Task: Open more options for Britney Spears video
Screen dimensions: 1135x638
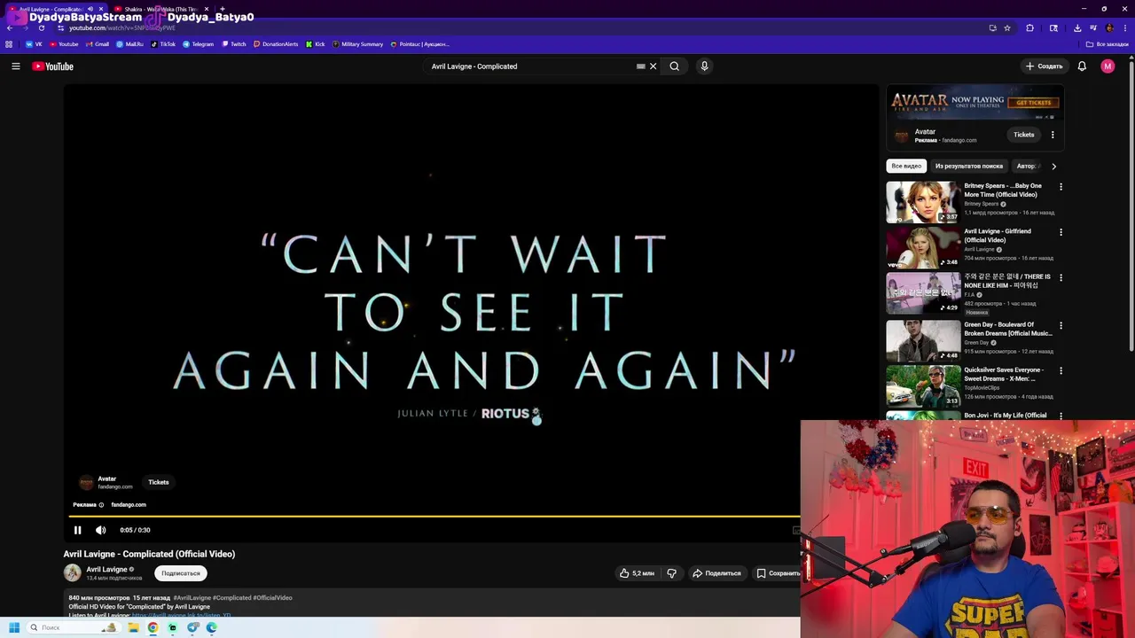Action: pos(1061,187)
